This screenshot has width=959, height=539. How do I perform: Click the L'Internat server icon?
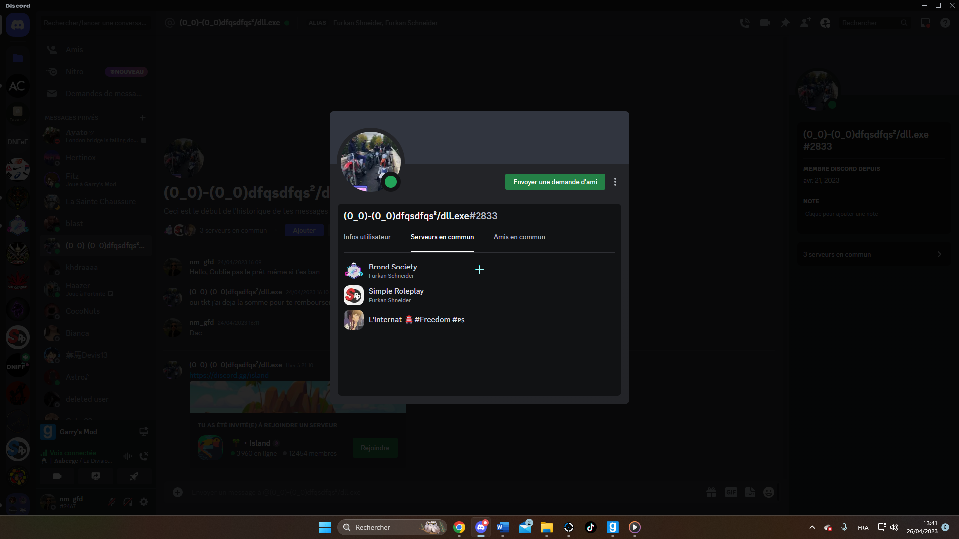(x=354, y=320)
